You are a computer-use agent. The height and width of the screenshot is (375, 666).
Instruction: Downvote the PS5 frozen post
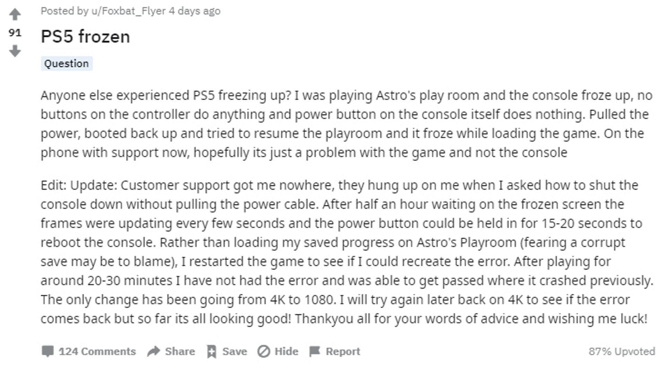pos(15,51)
